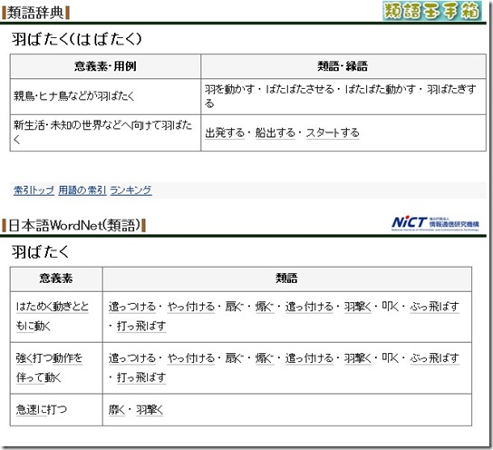
Task: Click the はためく動きとともに動く meaning link
Action: tap(53, 317)
